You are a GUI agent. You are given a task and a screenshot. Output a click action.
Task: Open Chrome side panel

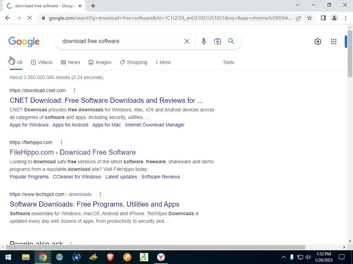(323, 18)
